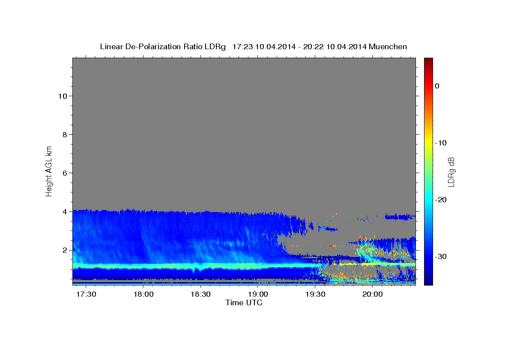Click the '19:30' time tick label
The width and height of the screenshot is (514, 342).
coord(315,295)
